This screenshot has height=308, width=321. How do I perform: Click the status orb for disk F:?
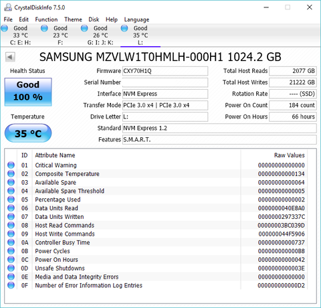pyautogui.click(x=44, y=28)
